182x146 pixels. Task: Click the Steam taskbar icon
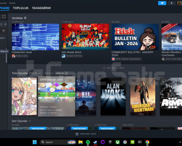95,142
